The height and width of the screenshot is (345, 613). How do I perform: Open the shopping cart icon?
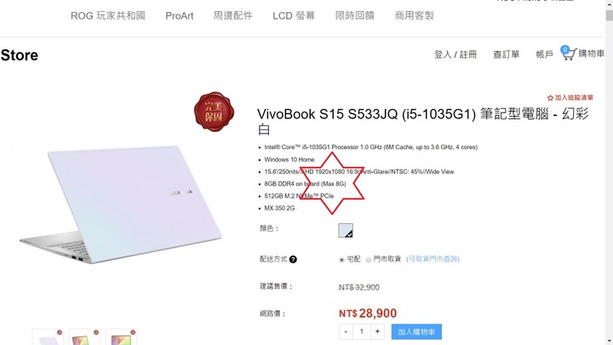click(x=569, y=53)
